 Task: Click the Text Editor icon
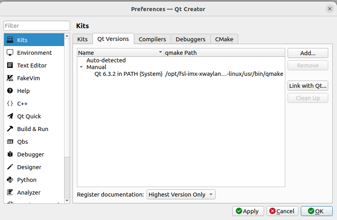pyautogui.click(x=10, y=65)
